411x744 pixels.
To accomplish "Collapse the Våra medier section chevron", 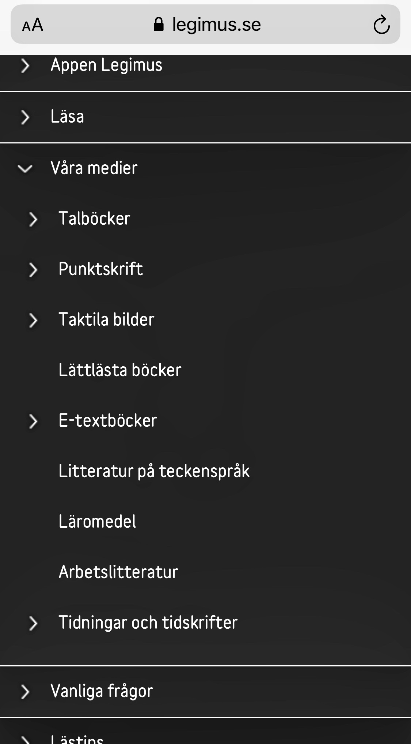I will [x=25, y=168].
